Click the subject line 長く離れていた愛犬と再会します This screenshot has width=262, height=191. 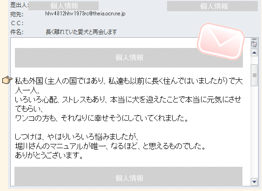(81, 32)
